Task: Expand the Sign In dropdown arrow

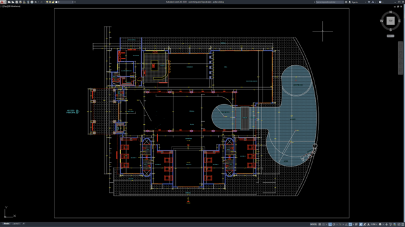Action: click(366, 2)
